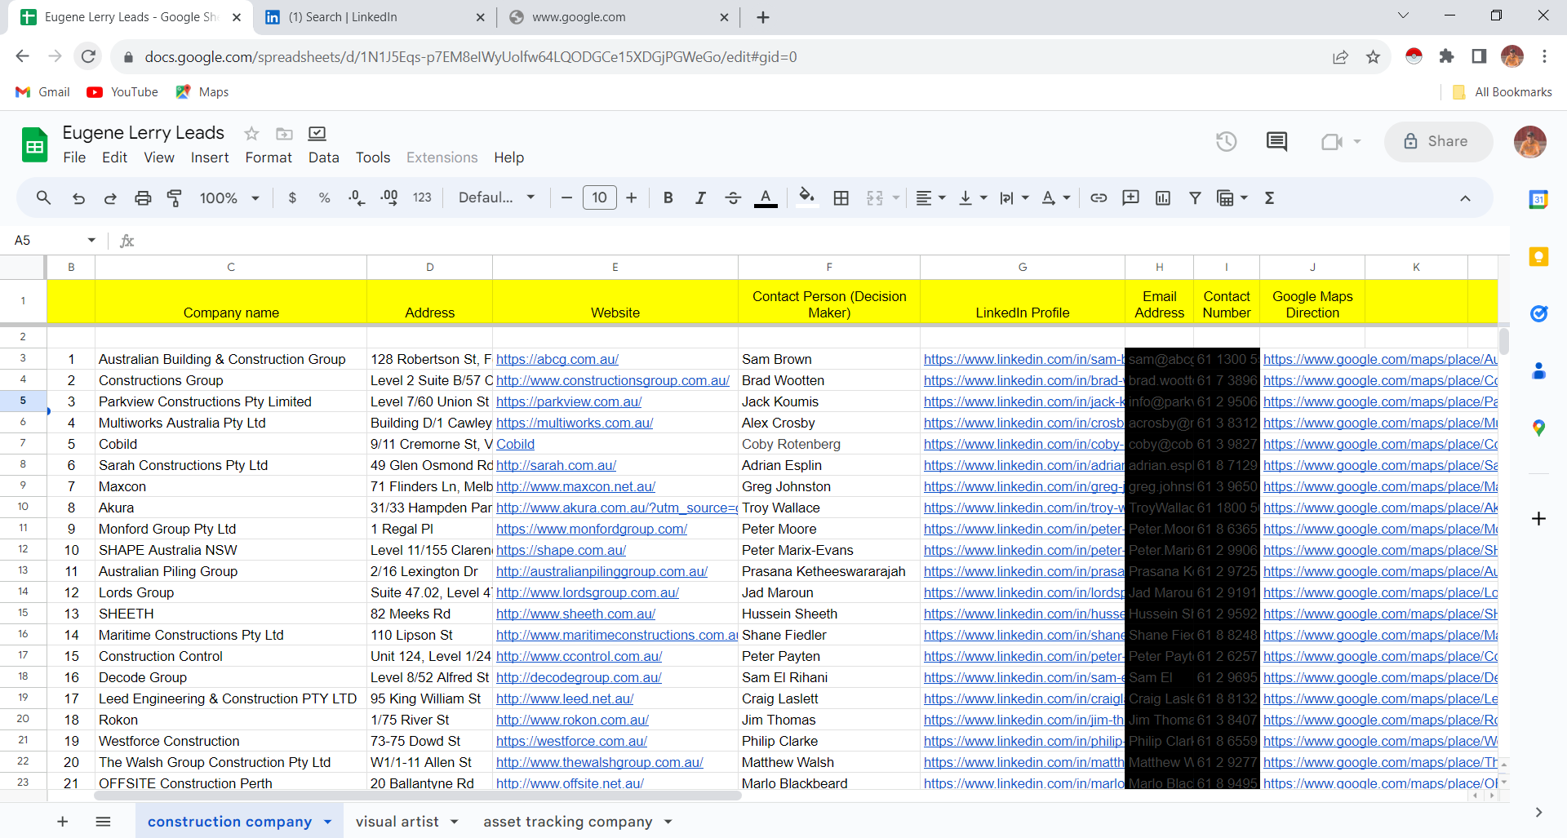The image size is (1567, 838).
Task: Open the font Default dropdown
Action: 496,197
